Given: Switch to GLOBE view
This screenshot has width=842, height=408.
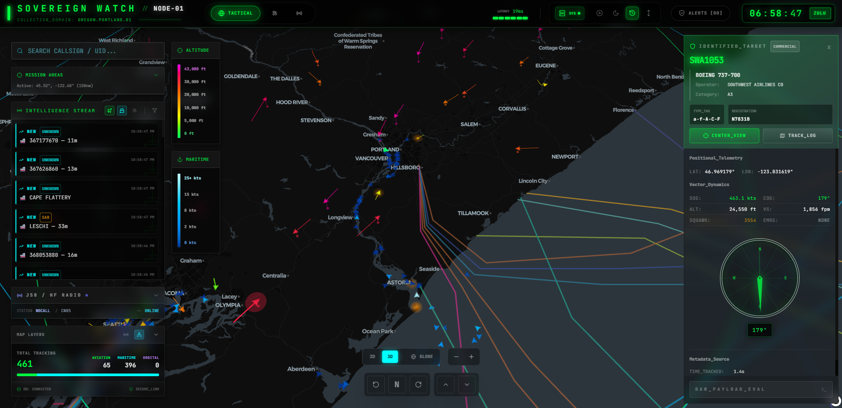Looking at the screenshot, I should tap(421, 356).
